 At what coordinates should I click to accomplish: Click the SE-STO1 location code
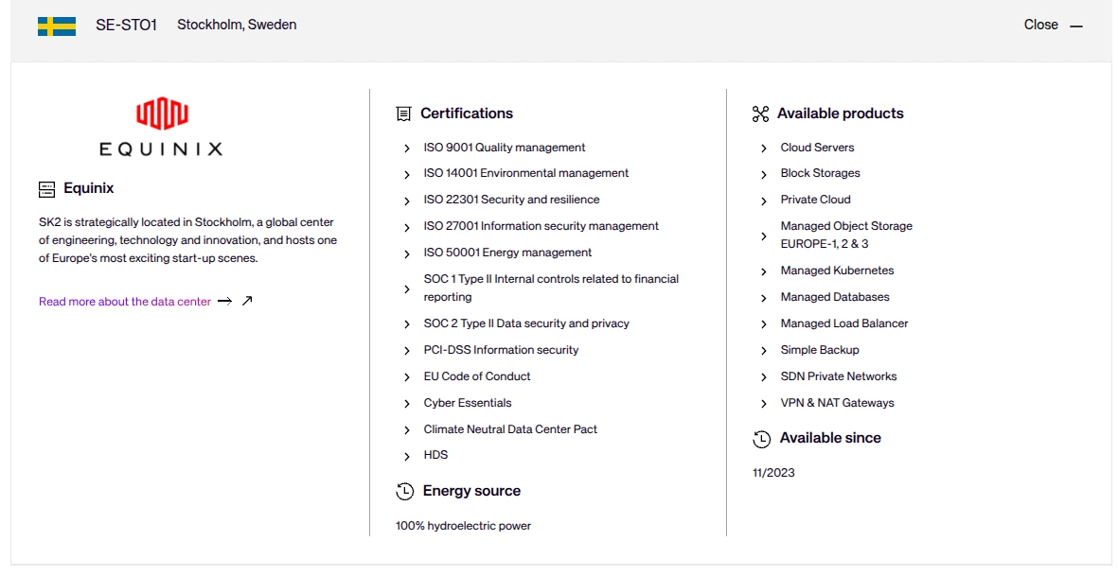coord(126,25)
